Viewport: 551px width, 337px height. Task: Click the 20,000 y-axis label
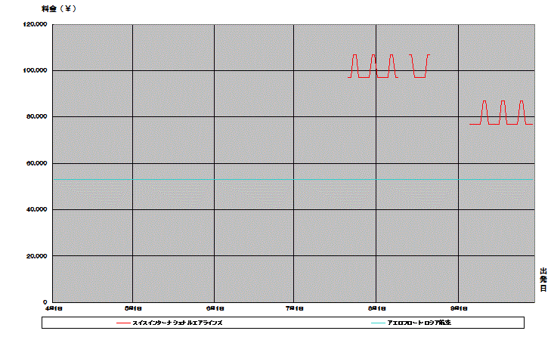[x=37, y=256]
